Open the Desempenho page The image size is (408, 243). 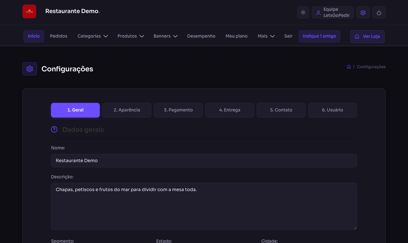pos(201,36)
